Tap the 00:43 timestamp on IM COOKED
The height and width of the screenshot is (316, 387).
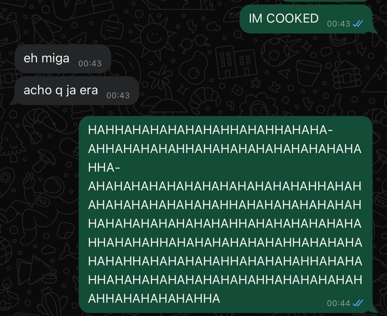pos(338,24)
